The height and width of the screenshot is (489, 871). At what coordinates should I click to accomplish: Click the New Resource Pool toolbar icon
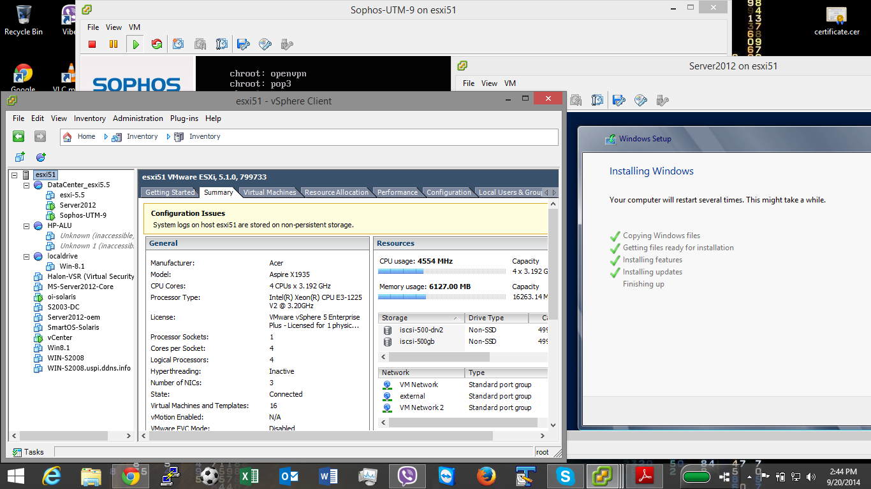click(41, 157)
